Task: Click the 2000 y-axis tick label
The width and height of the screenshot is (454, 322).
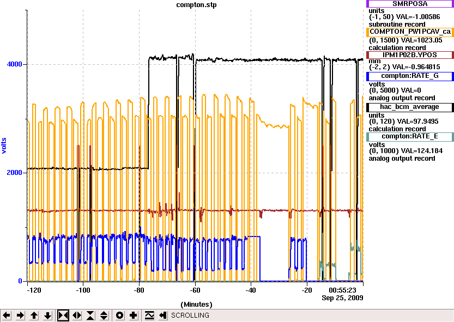Action: 15,173
